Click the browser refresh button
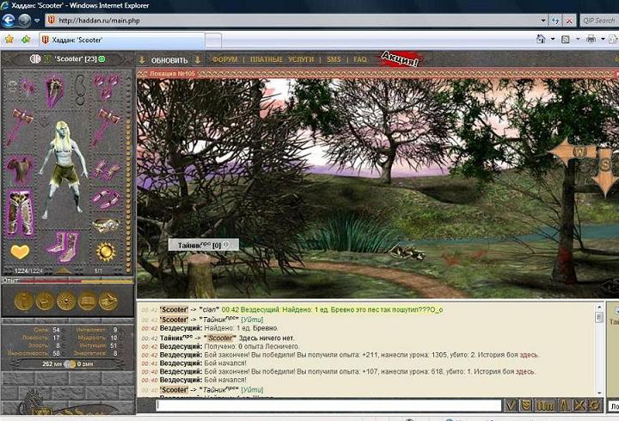Screen dimensions: 619x421 (x=555, y=21)
